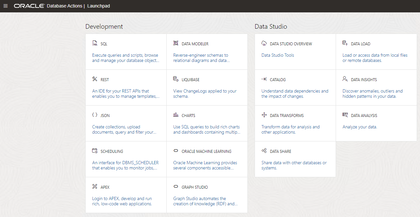Click the REST tools icon
This screenshot has width=420, height=217.
click(95, 79)
